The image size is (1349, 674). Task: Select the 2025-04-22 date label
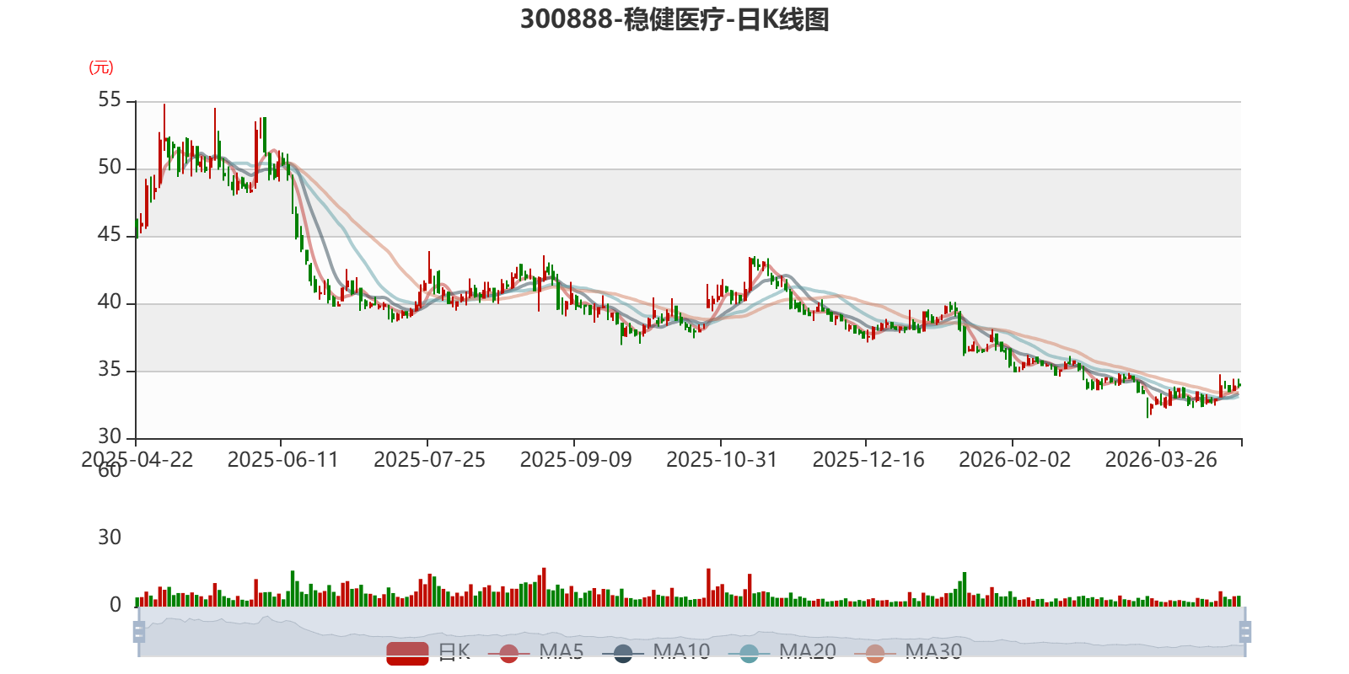pyautogui.click(x=137, y=459)
